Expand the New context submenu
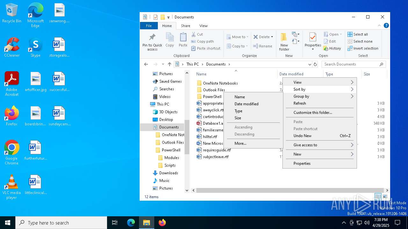408x229 pixels. click(x=320, y=154)
